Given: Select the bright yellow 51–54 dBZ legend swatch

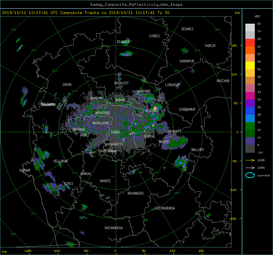Looking at the screenshot, I should tap(250, 65).
